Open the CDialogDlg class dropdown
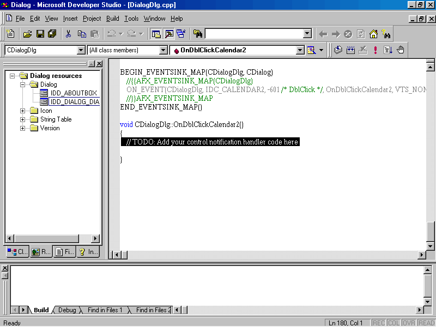 (81, 50)
